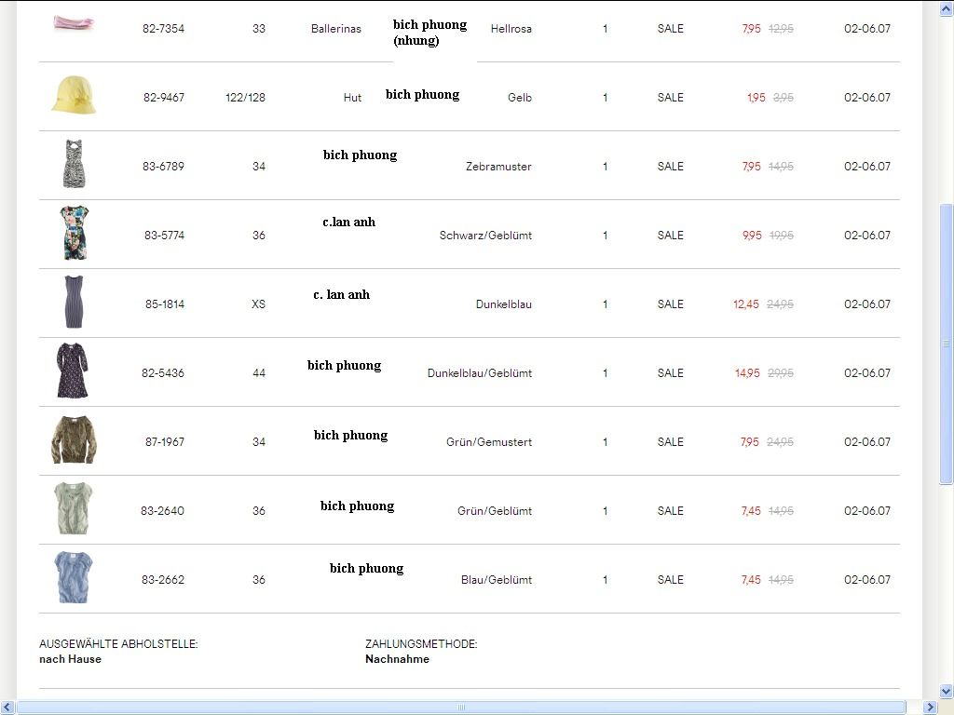
Task: Open the zebra pattern dress image
Action: pyautogui.click(x=74, y=165)
